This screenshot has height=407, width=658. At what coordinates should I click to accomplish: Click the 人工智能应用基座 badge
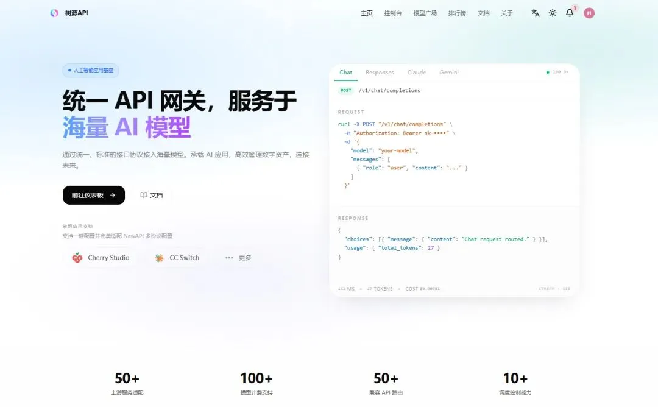tap(91, 71)
